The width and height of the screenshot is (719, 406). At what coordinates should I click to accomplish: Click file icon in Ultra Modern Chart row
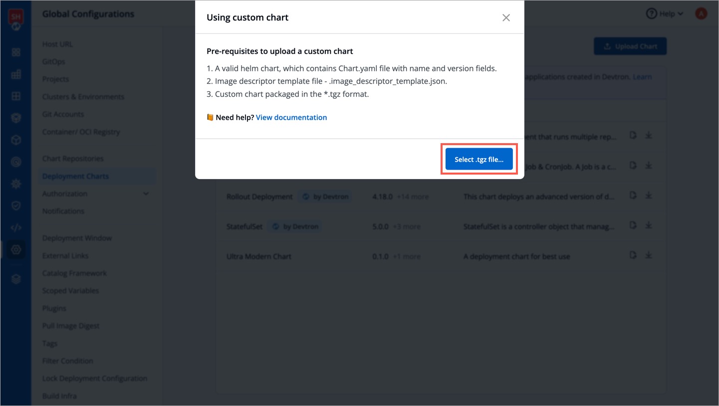(x=633, y=255)
